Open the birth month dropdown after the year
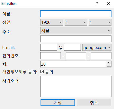 pyautogui.click(x=76, y=22)
